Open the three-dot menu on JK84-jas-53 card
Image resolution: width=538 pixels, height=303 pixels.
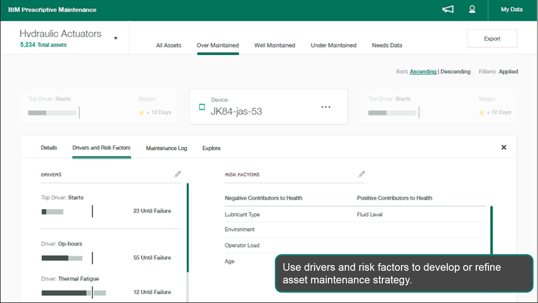(326, 107)
